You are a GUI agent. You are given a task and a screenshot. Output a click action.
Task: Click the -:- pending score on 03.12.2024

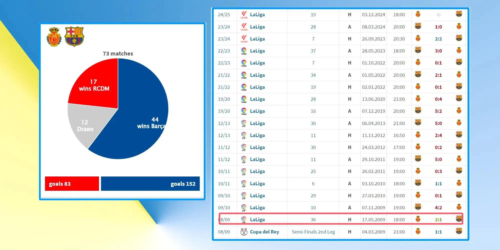[x=438, y=14]
